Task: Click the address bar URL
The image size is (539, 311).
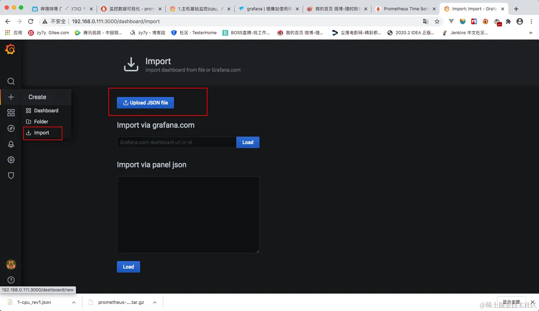Action: coord(116,21)
